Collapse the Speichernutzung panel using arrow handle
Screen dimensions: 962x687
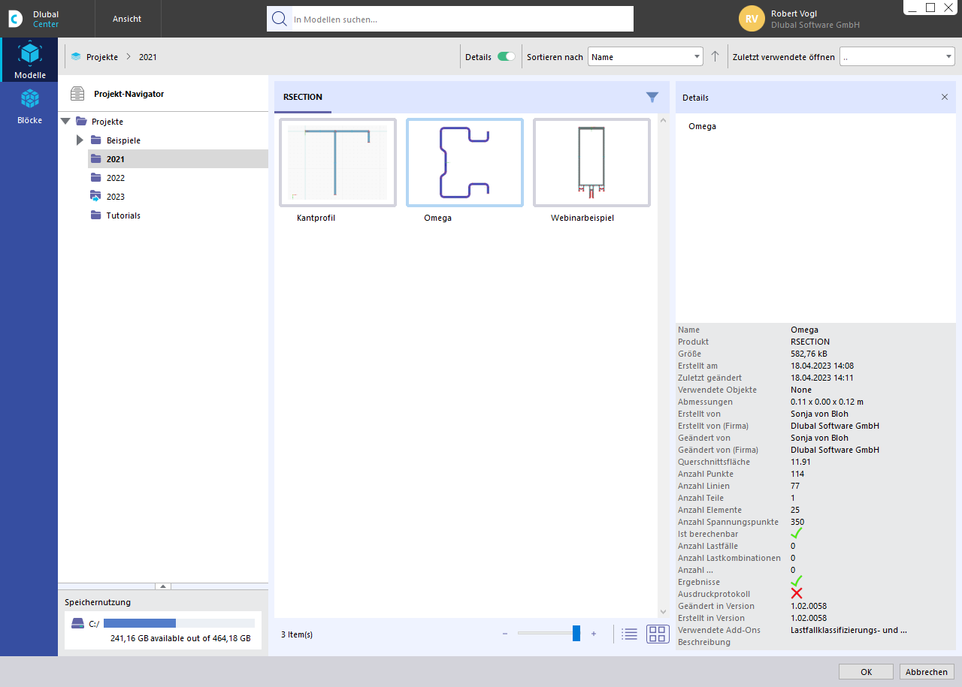coord(163,586)
